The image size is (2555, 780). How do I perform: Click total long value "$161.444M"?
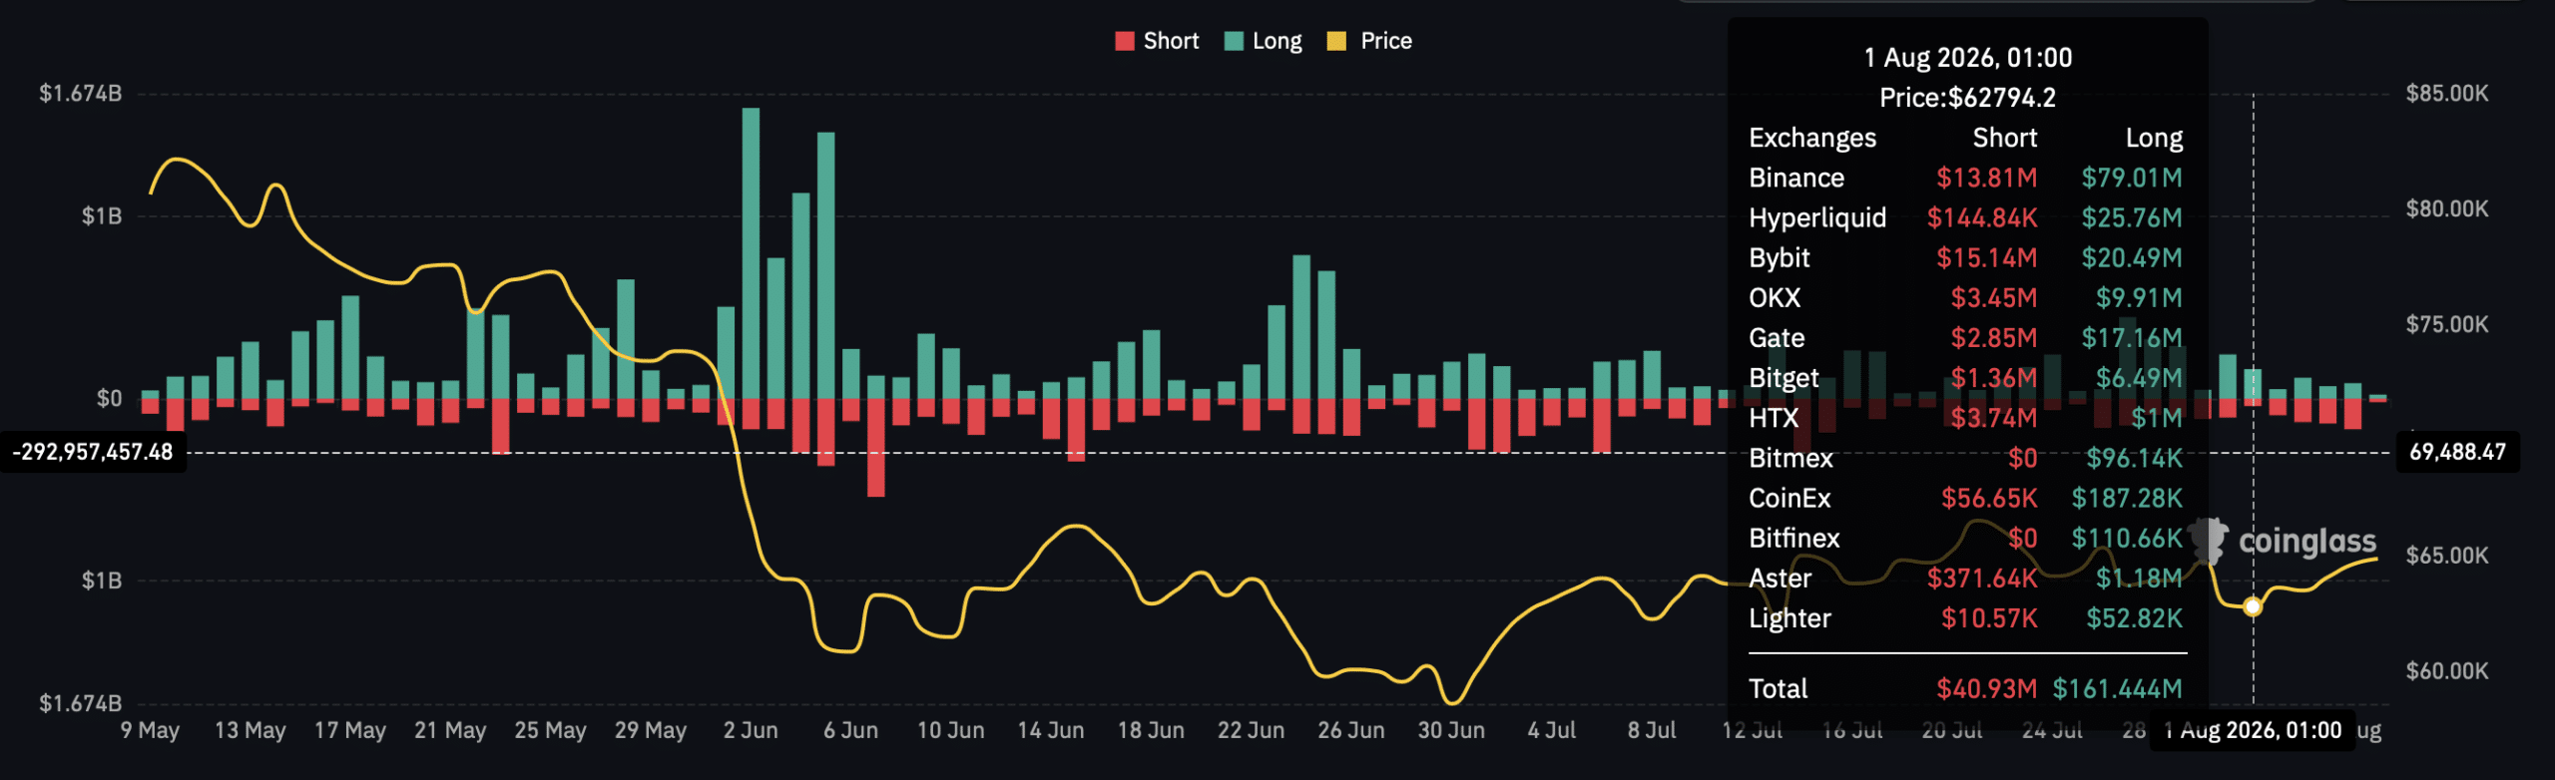[x=2118, y=688]
